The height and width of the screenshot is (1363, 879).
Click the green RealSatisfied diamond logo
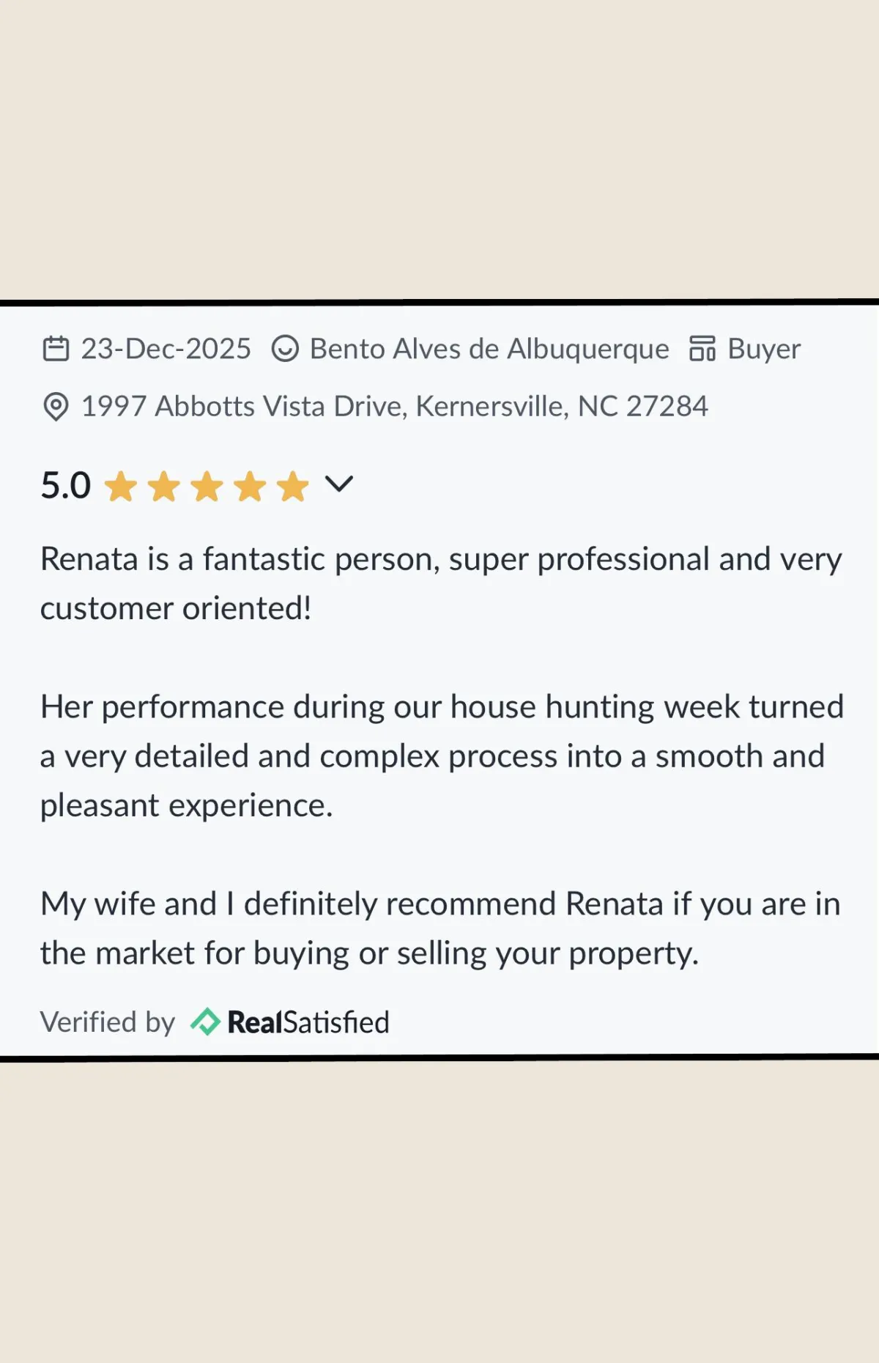click(x=205, y=1022)
